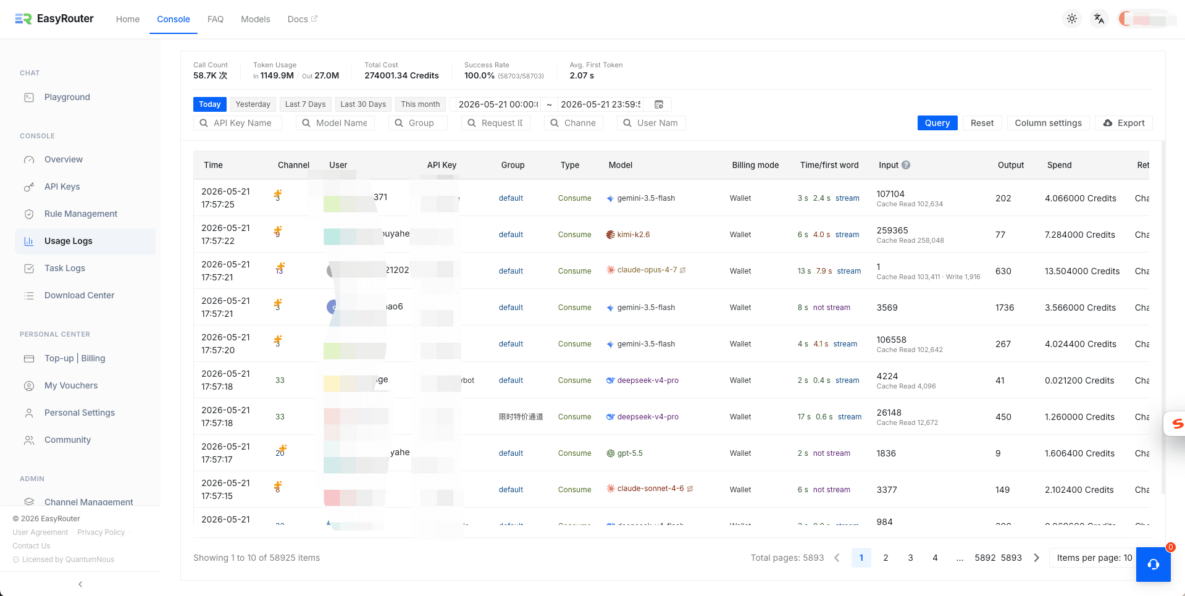Image resolution: width=1185 pixels, height=596 pixels.
Task: Click the Export button
Action: pos(1124,123)
